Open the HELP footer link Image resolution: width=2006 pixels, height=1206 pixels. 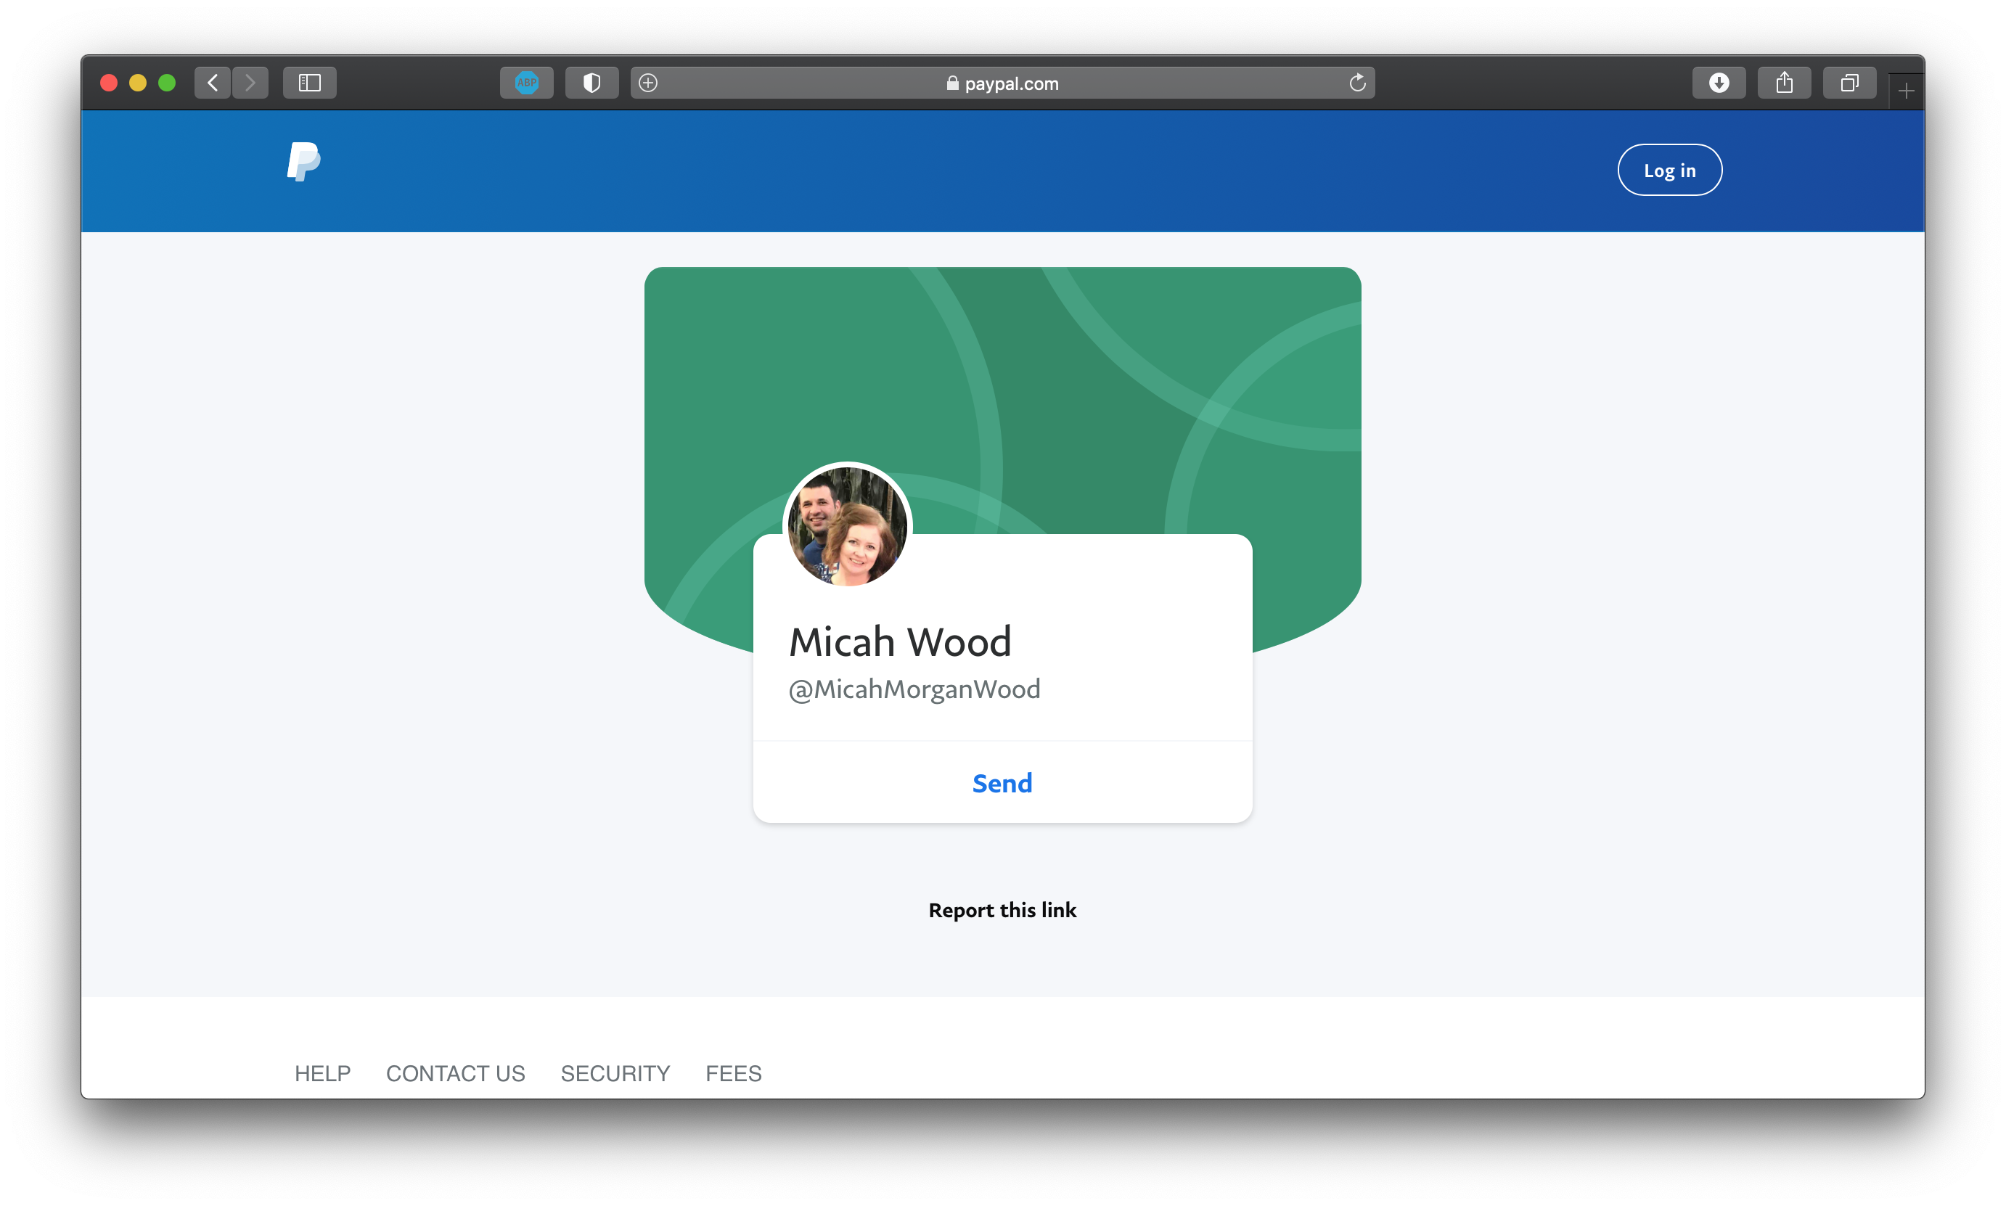[323, 1073]
